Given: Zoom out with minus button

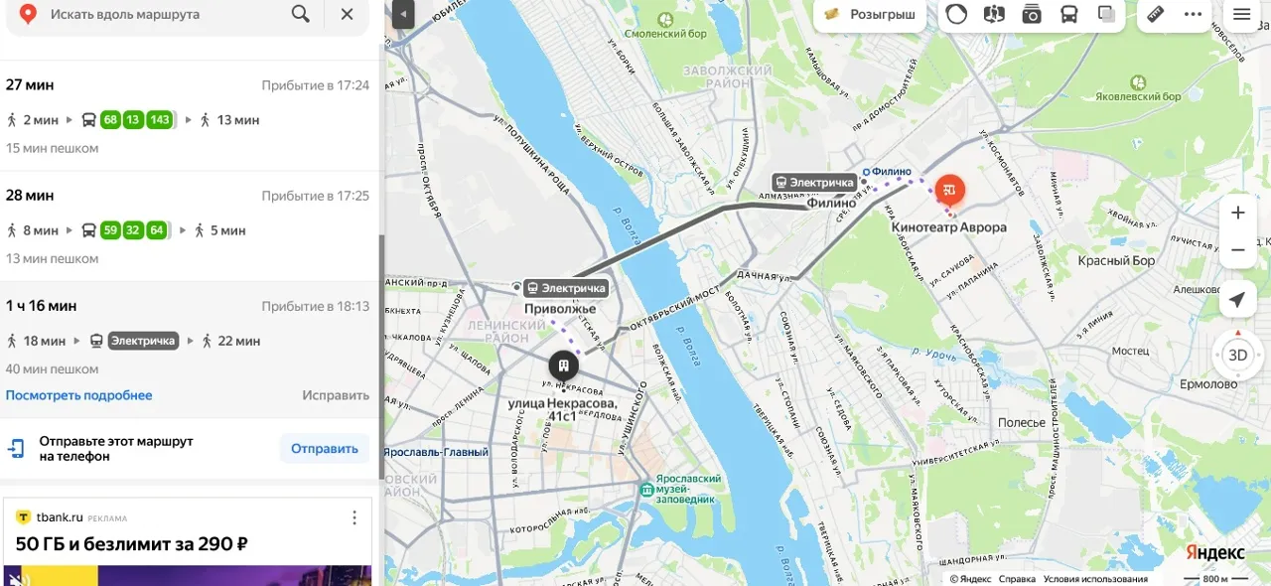Looking at the screenshot, I should [x=1237, y=249].
